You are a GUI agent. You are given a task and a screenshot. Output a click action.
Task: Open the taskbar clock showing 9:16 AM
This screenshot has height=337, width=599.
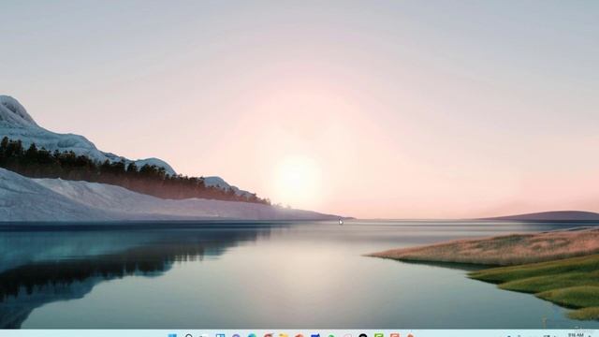(576, 335)
